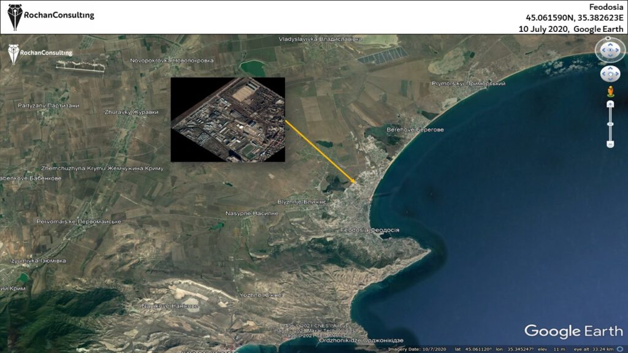Click the Berehove Берегове place label
This screenshot has height=353, width=628.
[x=415, y=130]
